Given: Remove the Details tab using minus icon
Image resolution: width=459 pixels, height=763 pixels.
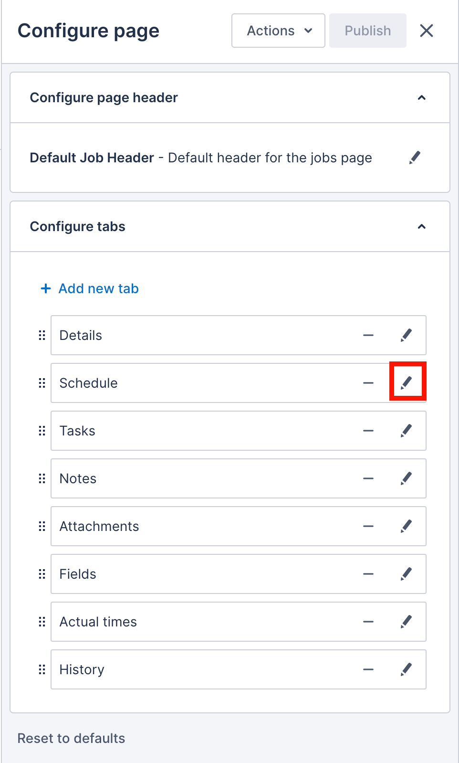Looking at the screenshot, I should click(x=368, y=335).
